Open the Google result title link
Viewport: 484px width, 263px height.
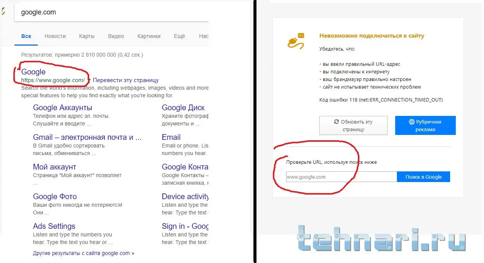tap(34, 72)
